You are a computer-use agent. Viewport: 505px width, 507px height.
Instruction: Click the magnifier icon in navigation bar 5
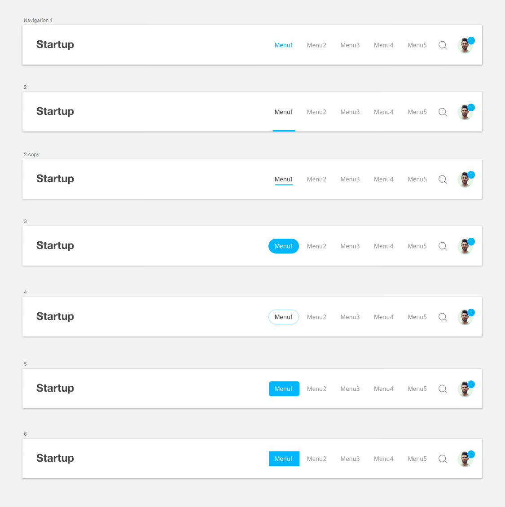pos(443,389)
